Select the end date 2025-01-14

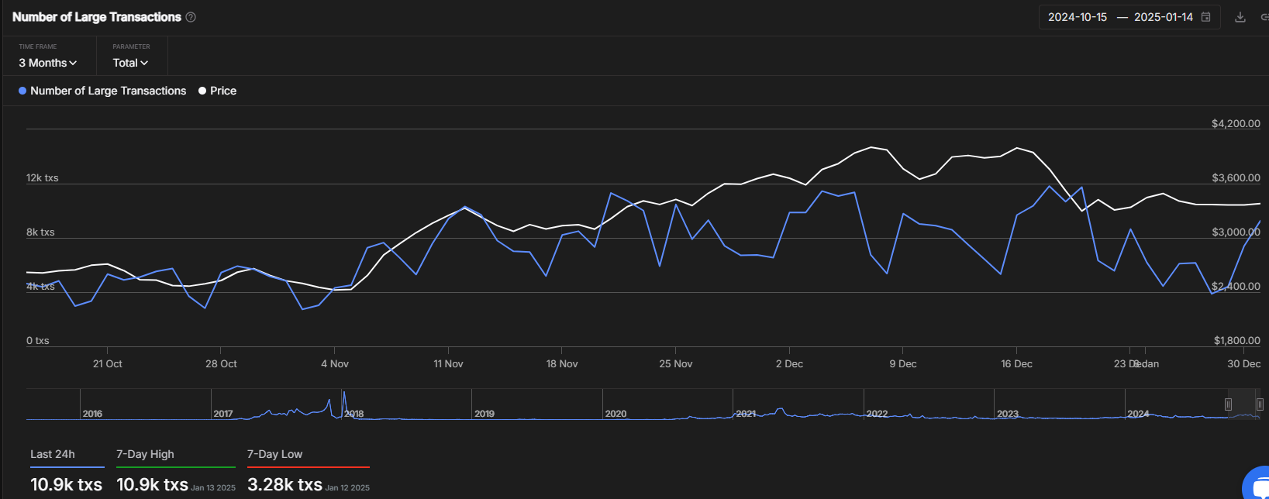[1164, 17]
